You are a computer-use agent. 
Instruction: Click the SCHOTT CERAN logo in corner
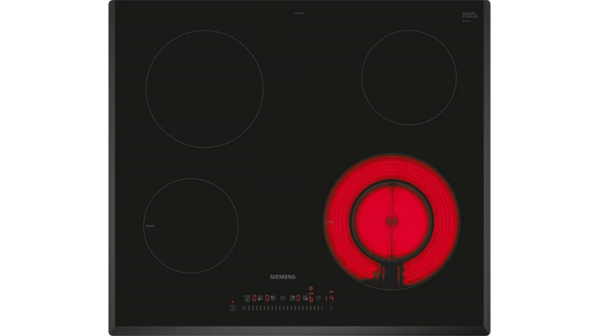coord(469,16)
